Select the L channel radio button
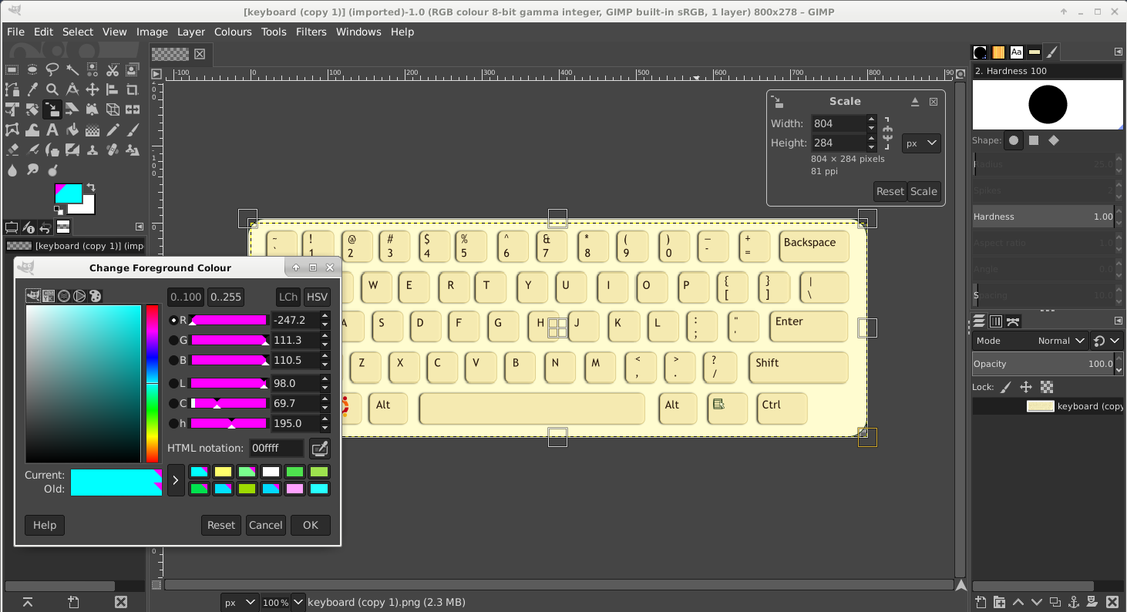This screenshot has width=1127, height=612. coord(173,383)
